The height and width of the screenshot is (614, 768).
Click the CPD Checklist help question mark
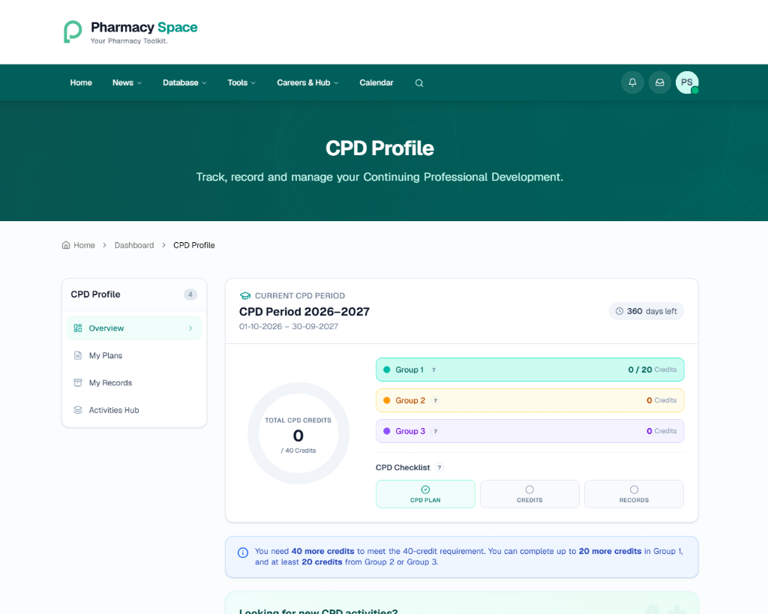pos(439,468)
